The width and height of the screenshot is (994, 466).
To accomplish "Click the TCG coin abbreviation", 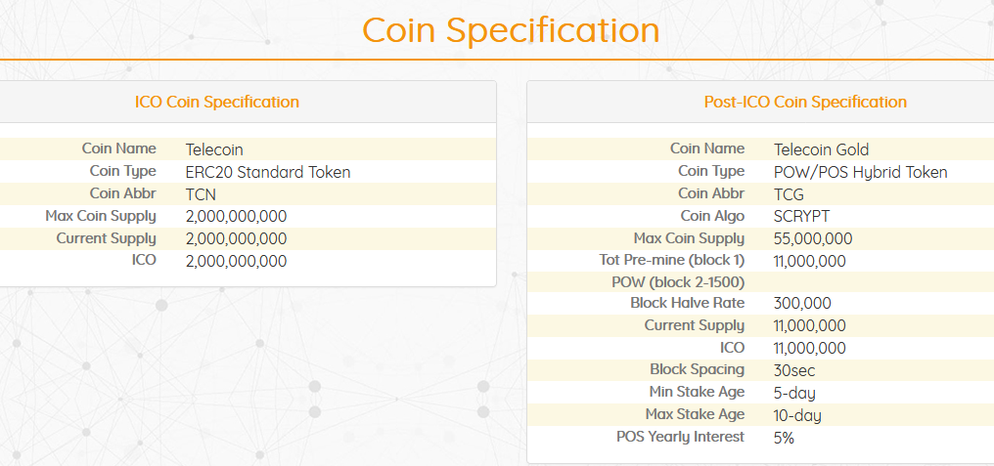I will pyautogui.click(x=789, y=194).
